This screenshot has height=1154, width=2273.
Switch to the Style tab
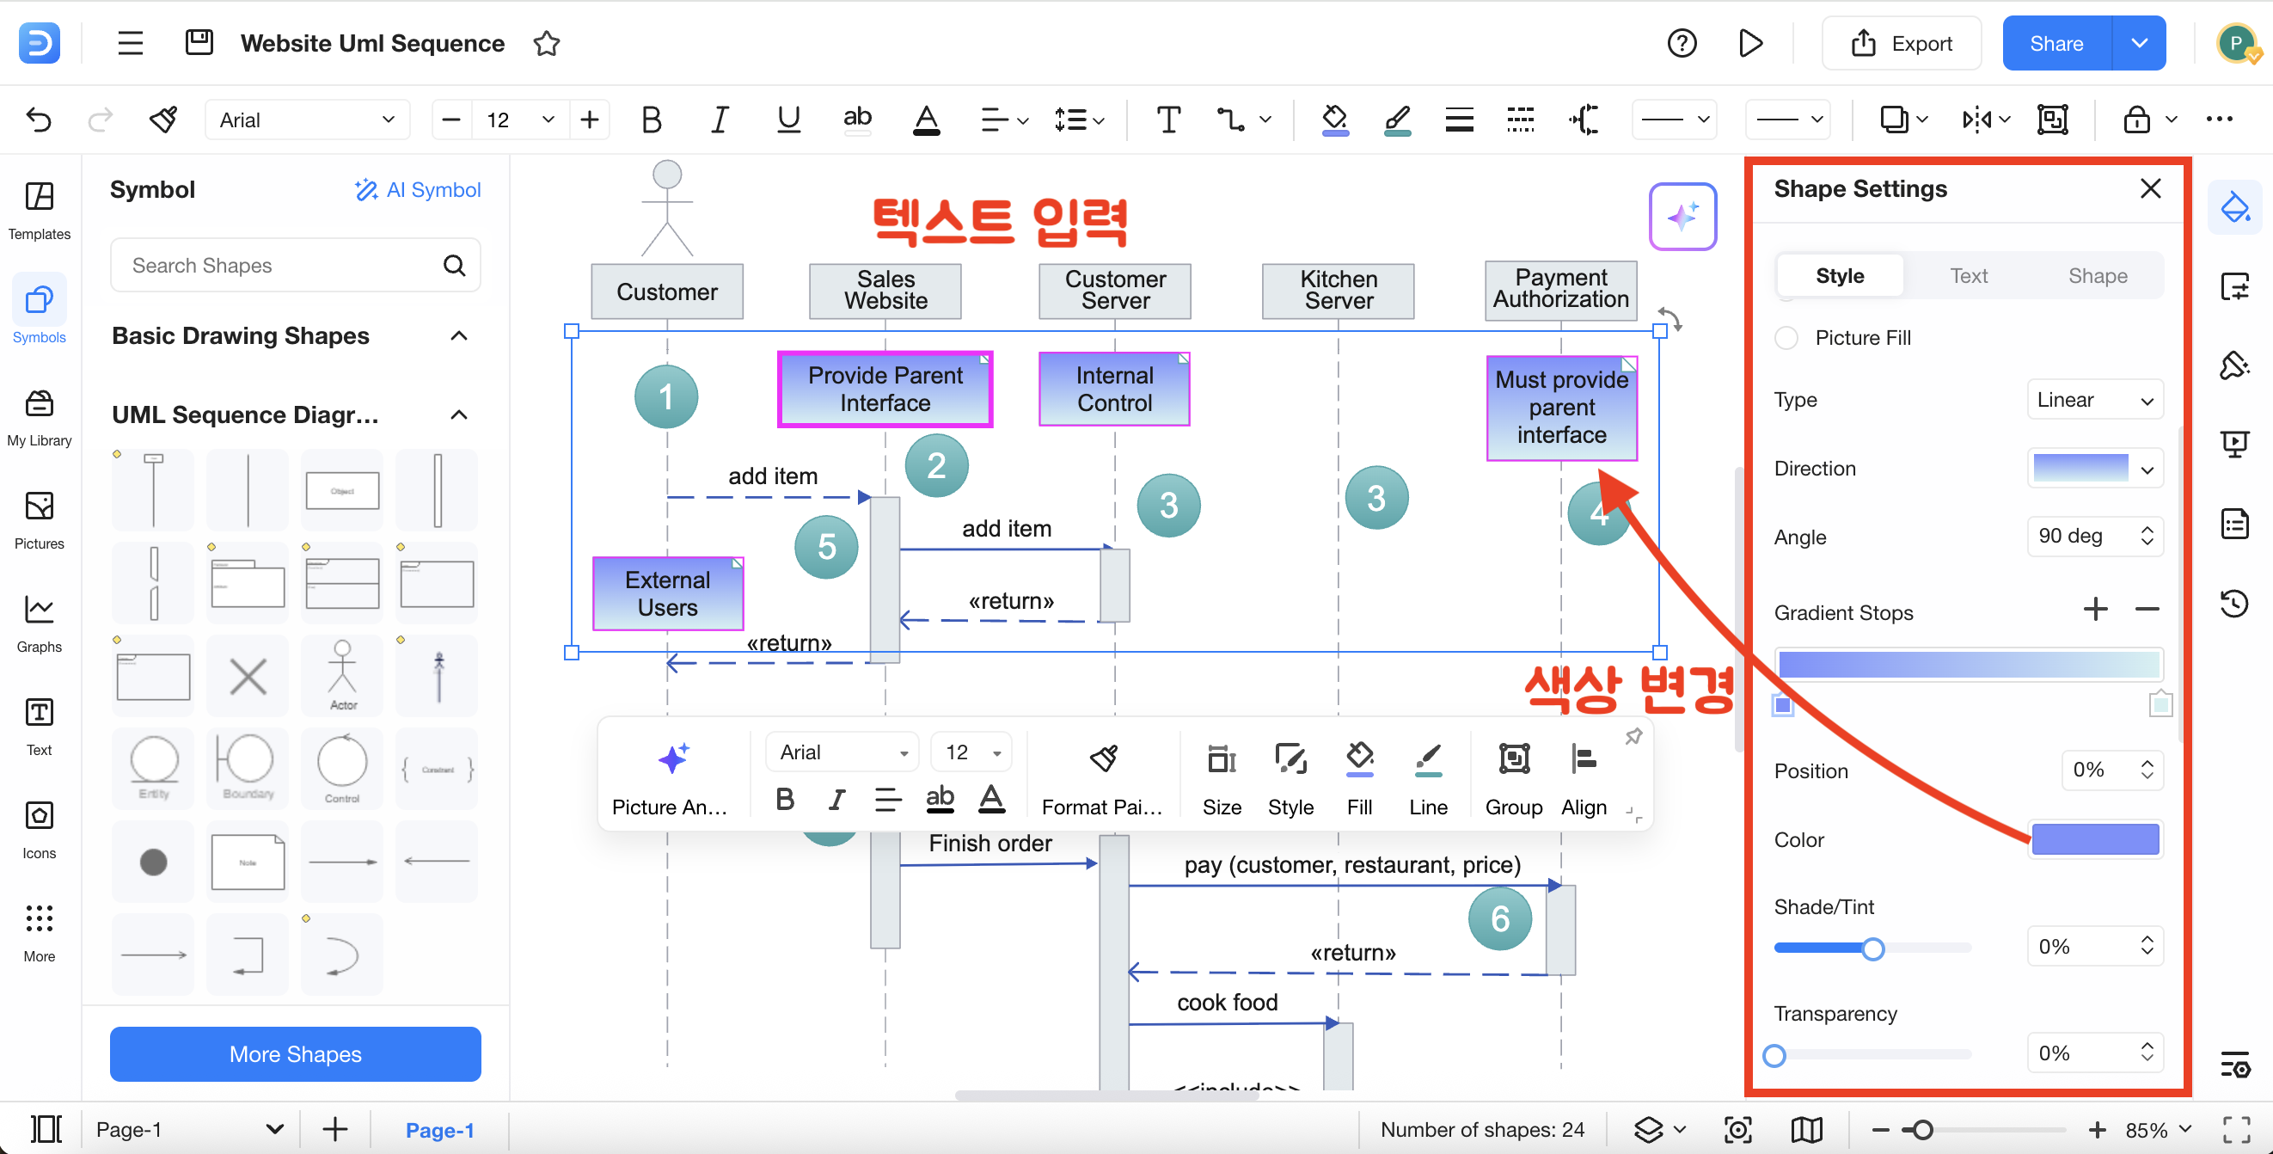pyautogui.click(x=1840, y=275)
